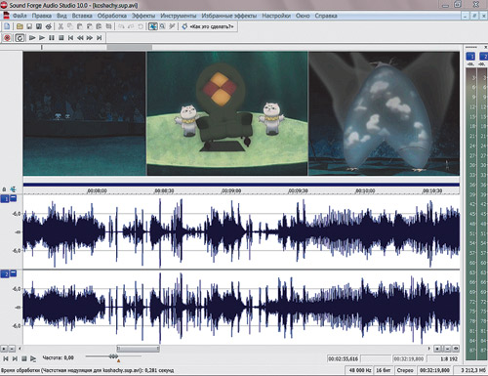Open the Правка menu

(x=42, y=16)
